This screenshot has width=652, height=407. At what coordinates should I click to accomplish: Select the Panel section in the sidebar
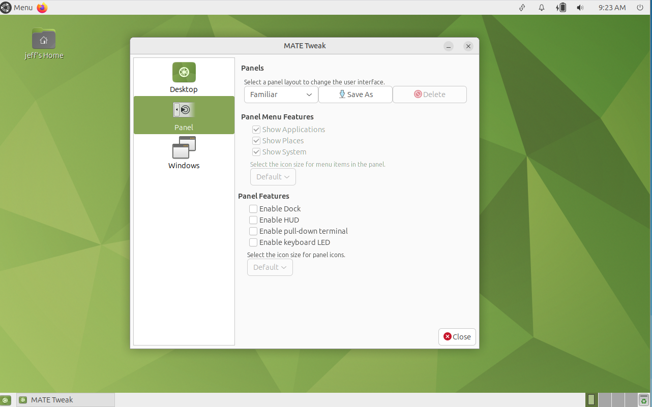pyautogui.click(x=184, y=115)
